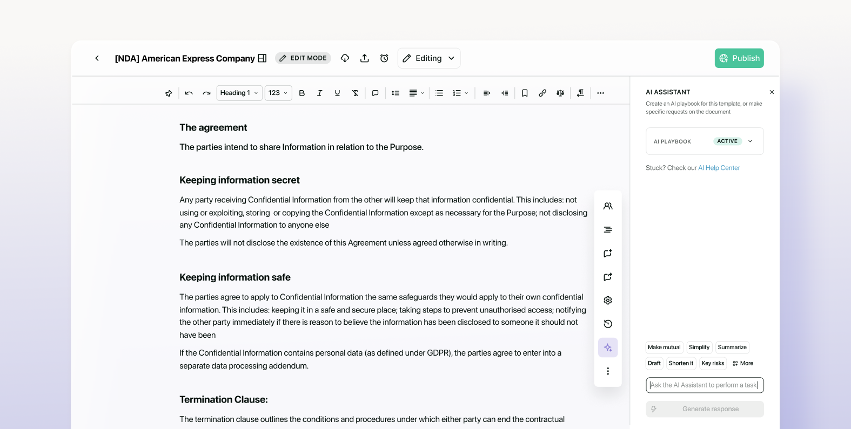Click the share comment sidebar icon
The width and height of the screenshot is (851, 429).
point(608,277)
